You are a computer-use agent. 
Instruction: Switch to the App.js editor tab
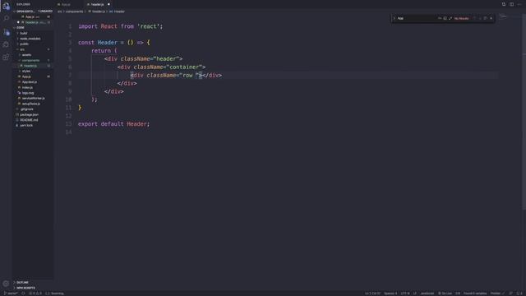pos(66,4)
